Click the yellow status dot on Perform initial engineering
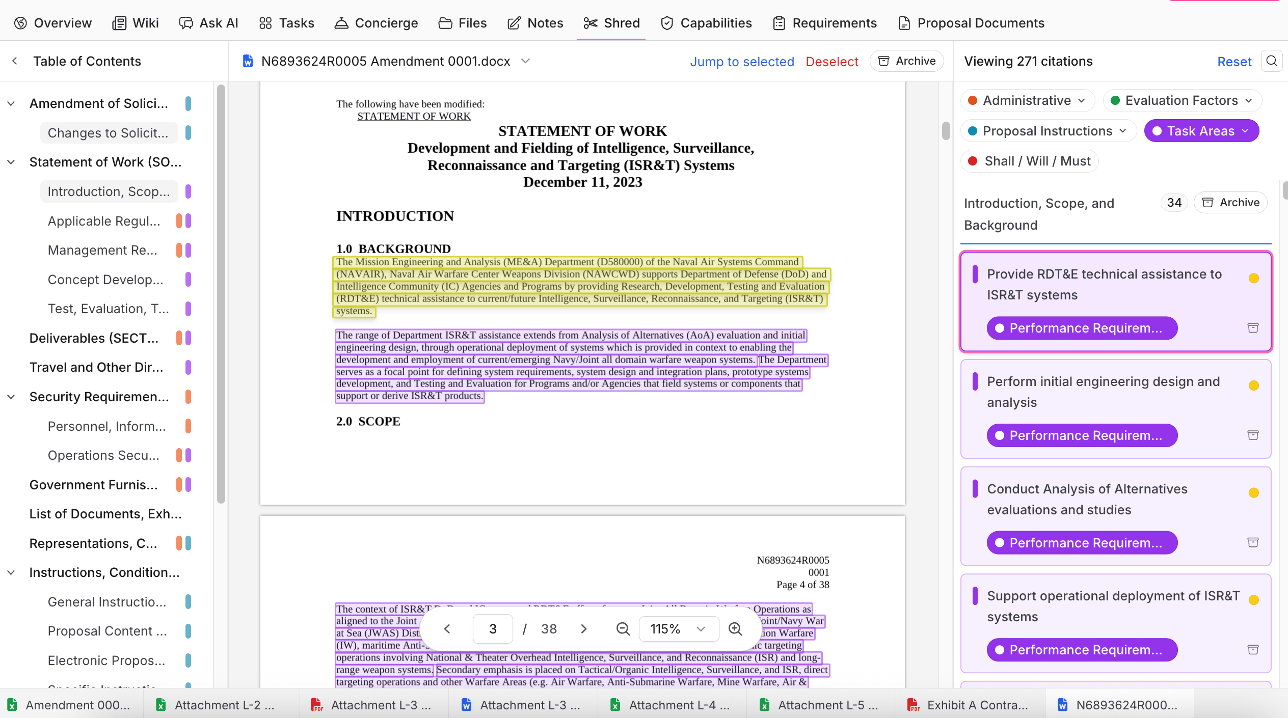The height and width of the screenshot is (718, 1288). 1254,385
